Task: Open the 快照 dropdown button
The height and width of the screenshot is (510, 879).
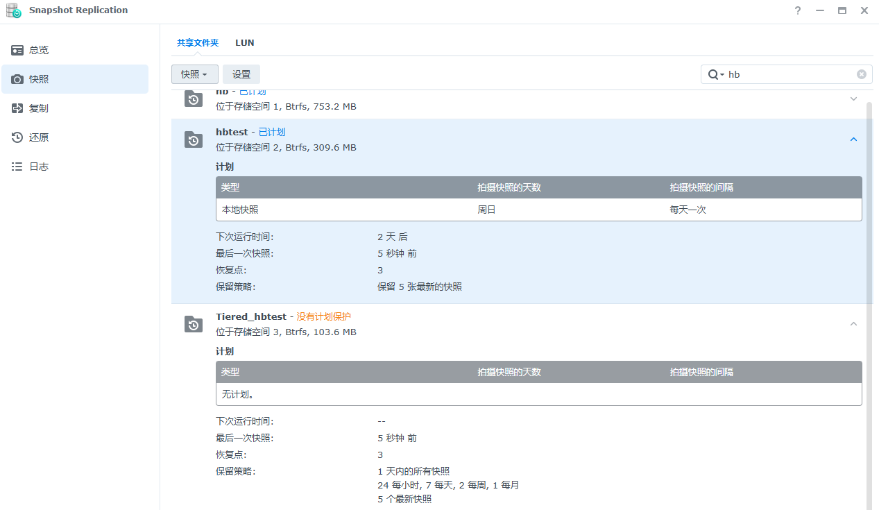Action: pos(194,74)
